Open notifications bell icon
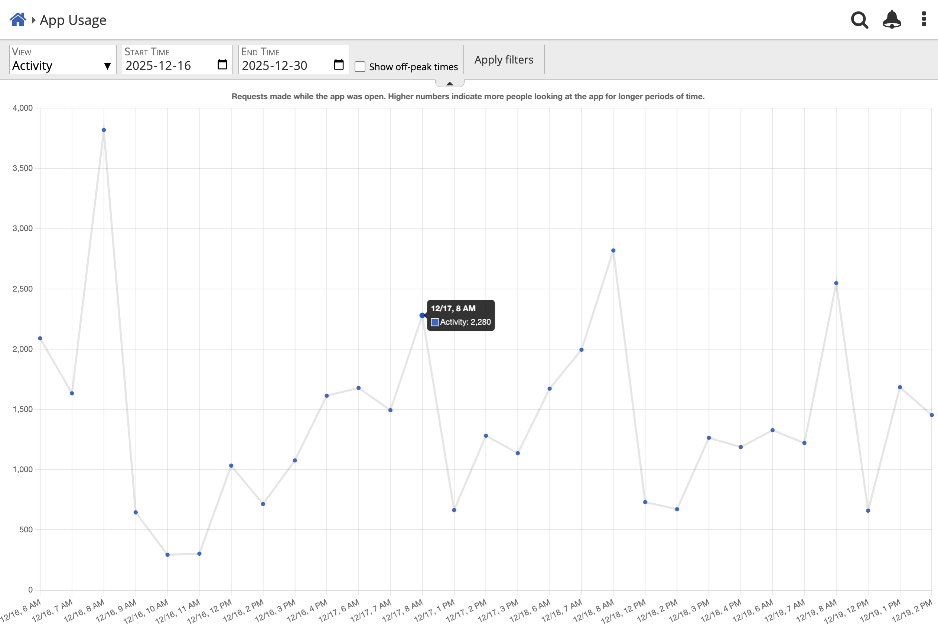938x630 pixels. pyautogui.click(x=892, y=19)
